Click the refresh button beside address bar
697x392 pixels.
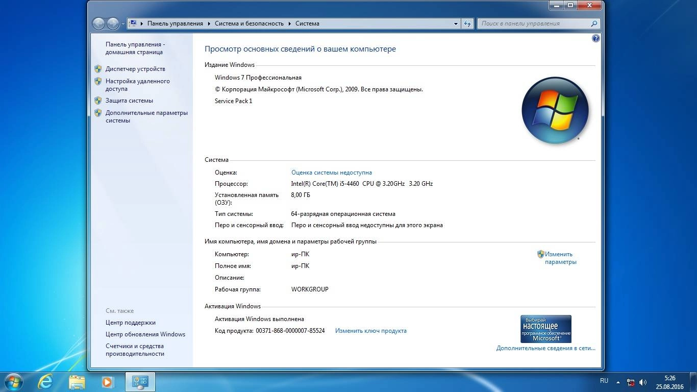[467, 23]
